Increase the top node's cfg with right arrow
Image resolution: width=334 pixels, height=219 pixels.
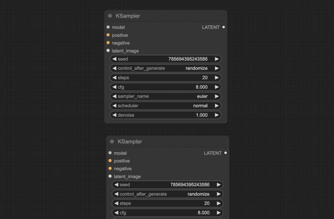217,87
